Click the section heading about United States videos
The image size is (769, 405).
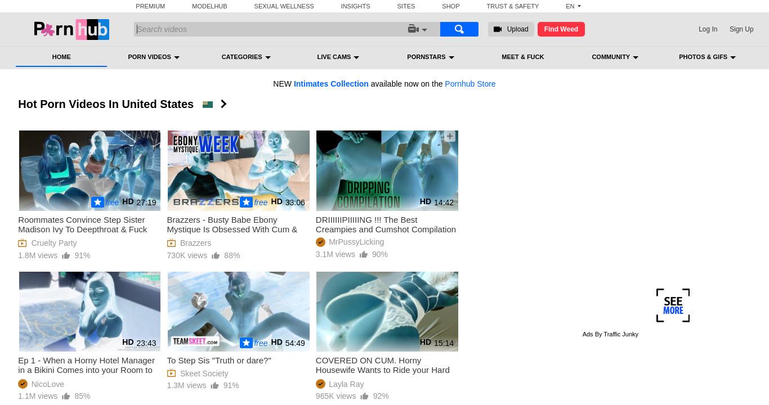click(106, 104)
